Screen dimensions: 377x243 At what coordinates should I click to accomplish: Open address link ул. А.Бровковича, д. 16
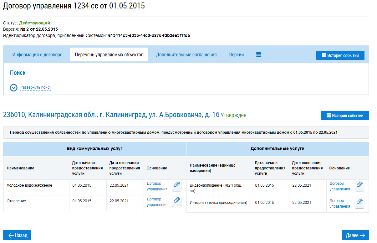coord(111,115)
